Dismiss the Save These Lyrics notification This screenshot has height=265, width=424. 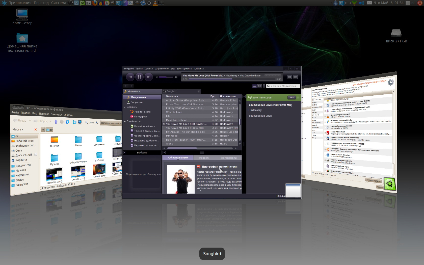click(298, 97)
